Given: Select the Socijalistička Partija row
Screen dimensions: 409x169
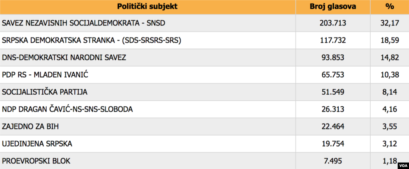Looking at the screenshot, I should pyautogui.click(x=44, y=92).
